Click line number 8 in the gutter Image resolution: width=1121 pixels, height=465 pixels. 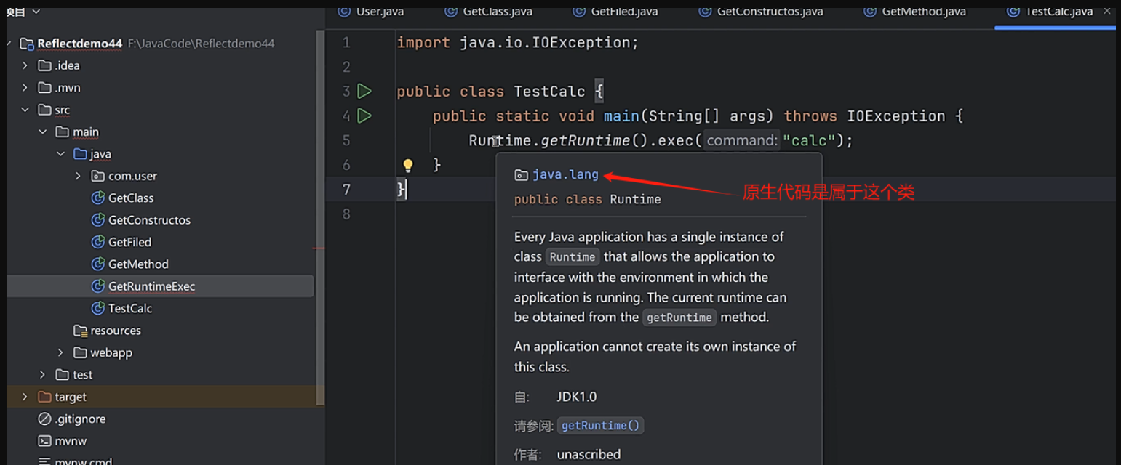tap(346, 214)
